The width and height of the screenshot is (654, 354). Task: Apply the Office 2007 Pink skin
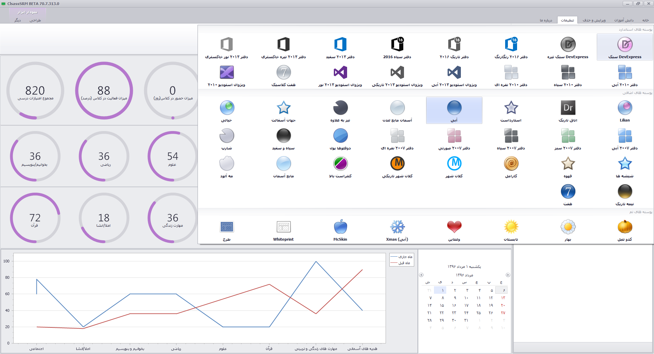[x=454, y=139]
